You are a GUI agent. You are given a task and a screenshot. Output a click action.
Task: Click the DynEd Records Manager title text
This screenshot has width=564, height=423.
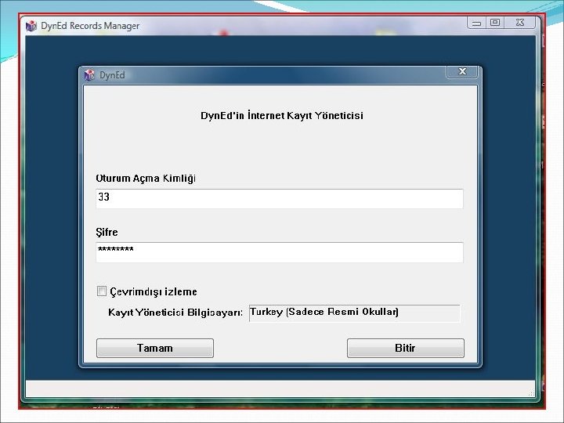[x=90, y=26]
